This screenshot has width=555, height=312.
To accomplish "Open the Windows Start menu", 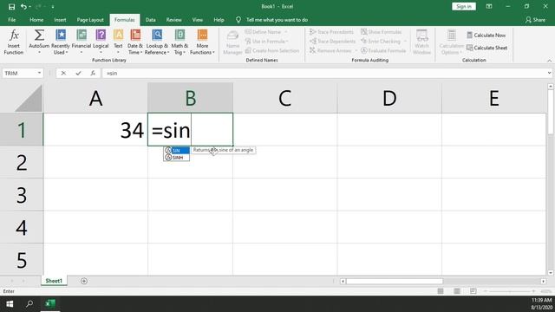I will coord(10,304).
